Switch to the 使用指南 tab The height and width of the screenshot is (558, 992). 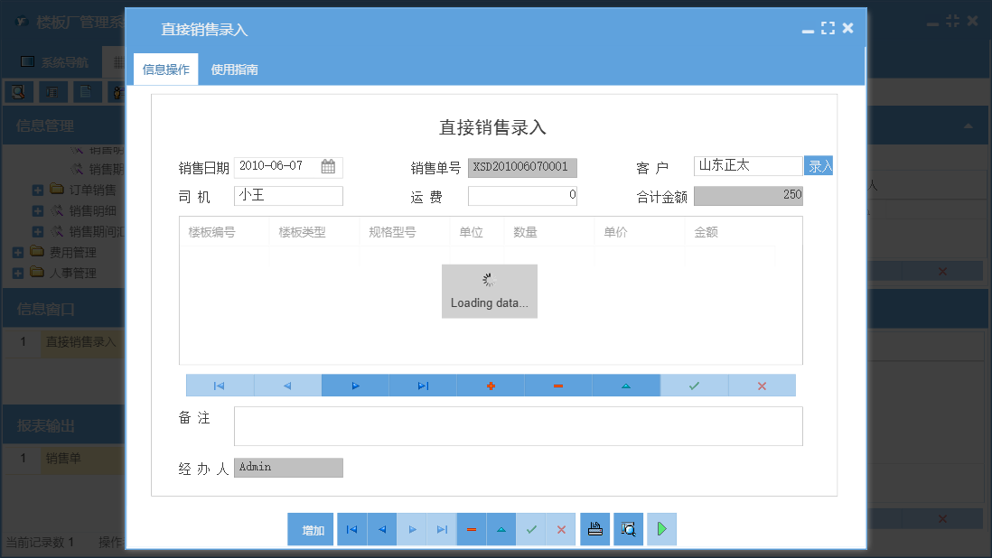pyautogui.click(x=233, y=68)
